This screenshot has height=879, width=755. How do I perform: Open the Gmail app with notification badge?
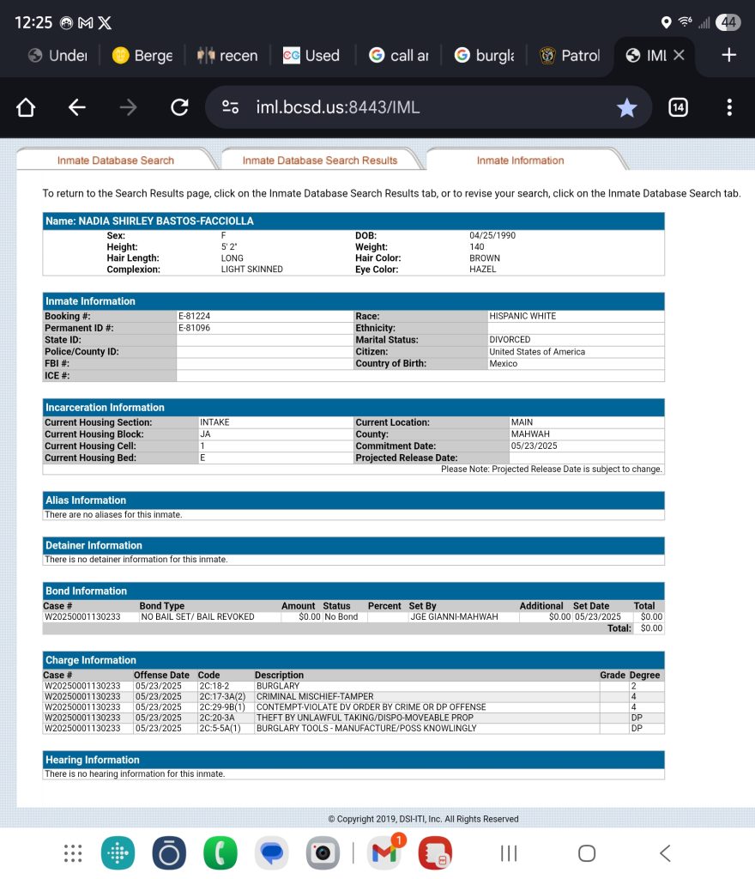tap(384, 852)
